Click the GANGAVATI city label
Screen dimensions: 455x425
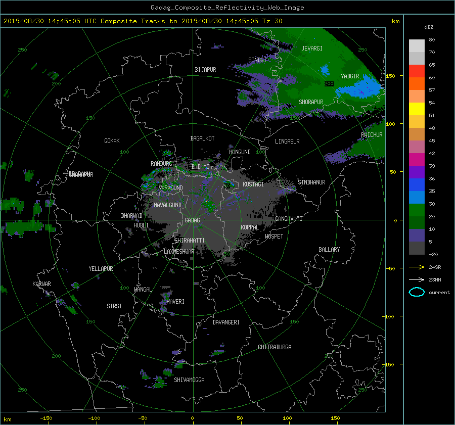point(289,218)
